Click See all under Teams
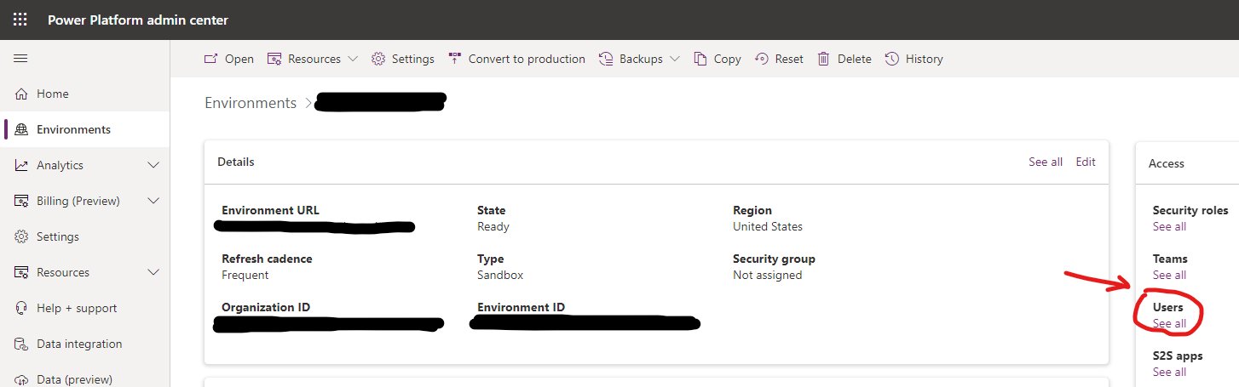The width and height of the screenshot is (1239, 387). pos(1169,275)
